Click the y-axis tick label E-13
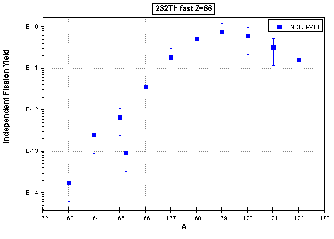The width and height of the screenshot is (334, 239). (x=32, y=151)
